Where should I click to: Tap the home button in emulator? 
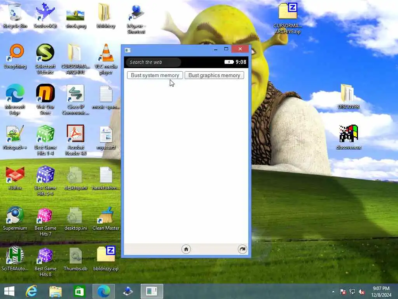click(186, 249)
